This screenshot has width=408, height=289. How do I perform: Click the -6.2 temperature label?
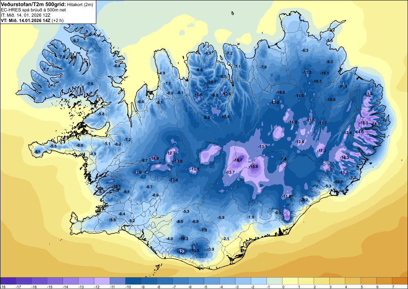pos(118,144)
